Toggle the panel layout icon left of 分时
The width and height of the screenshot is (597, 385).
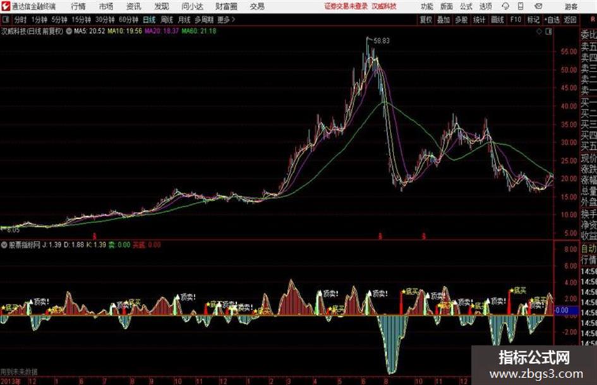tap(5, 20)
